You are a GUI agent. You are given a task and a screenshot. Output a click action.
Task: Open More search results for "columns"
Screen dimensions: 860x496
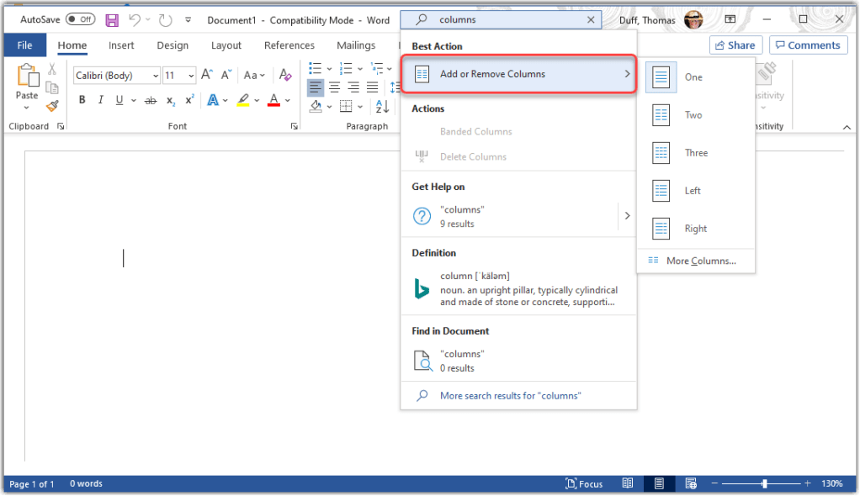click(510, 395)
